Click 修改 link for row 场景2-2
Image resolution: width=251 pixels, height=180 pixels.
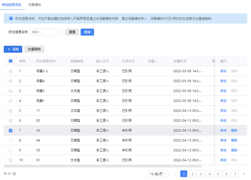tap(223, 71)
